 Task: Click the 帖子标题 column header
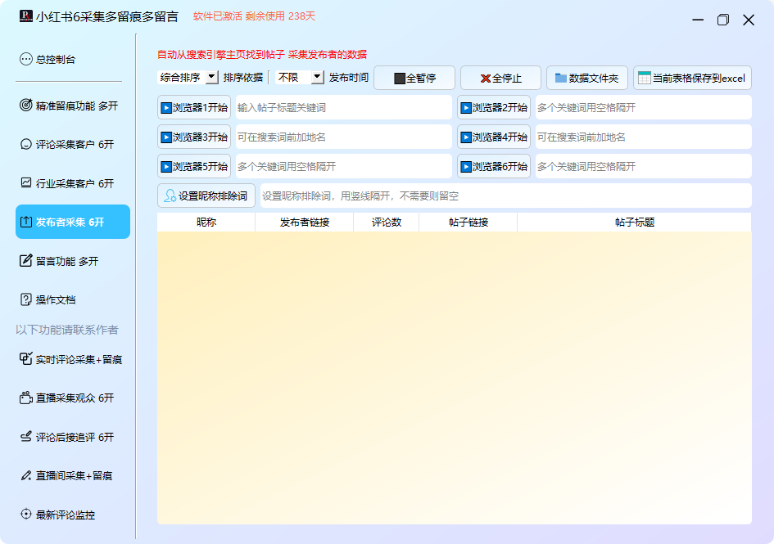pyautogui.click(x=634, y=222)
